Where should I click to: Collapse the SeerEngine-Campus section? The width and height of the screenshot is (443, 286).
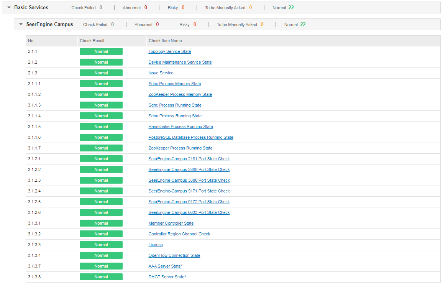coord(21,25)
